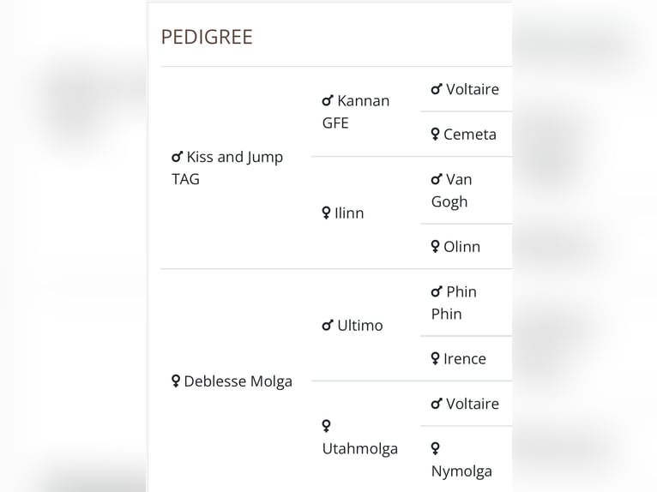This screenshot has width=657, height=492.
Task: Click the female symbol above Utahmolga
Action: (x=327, y=426)
